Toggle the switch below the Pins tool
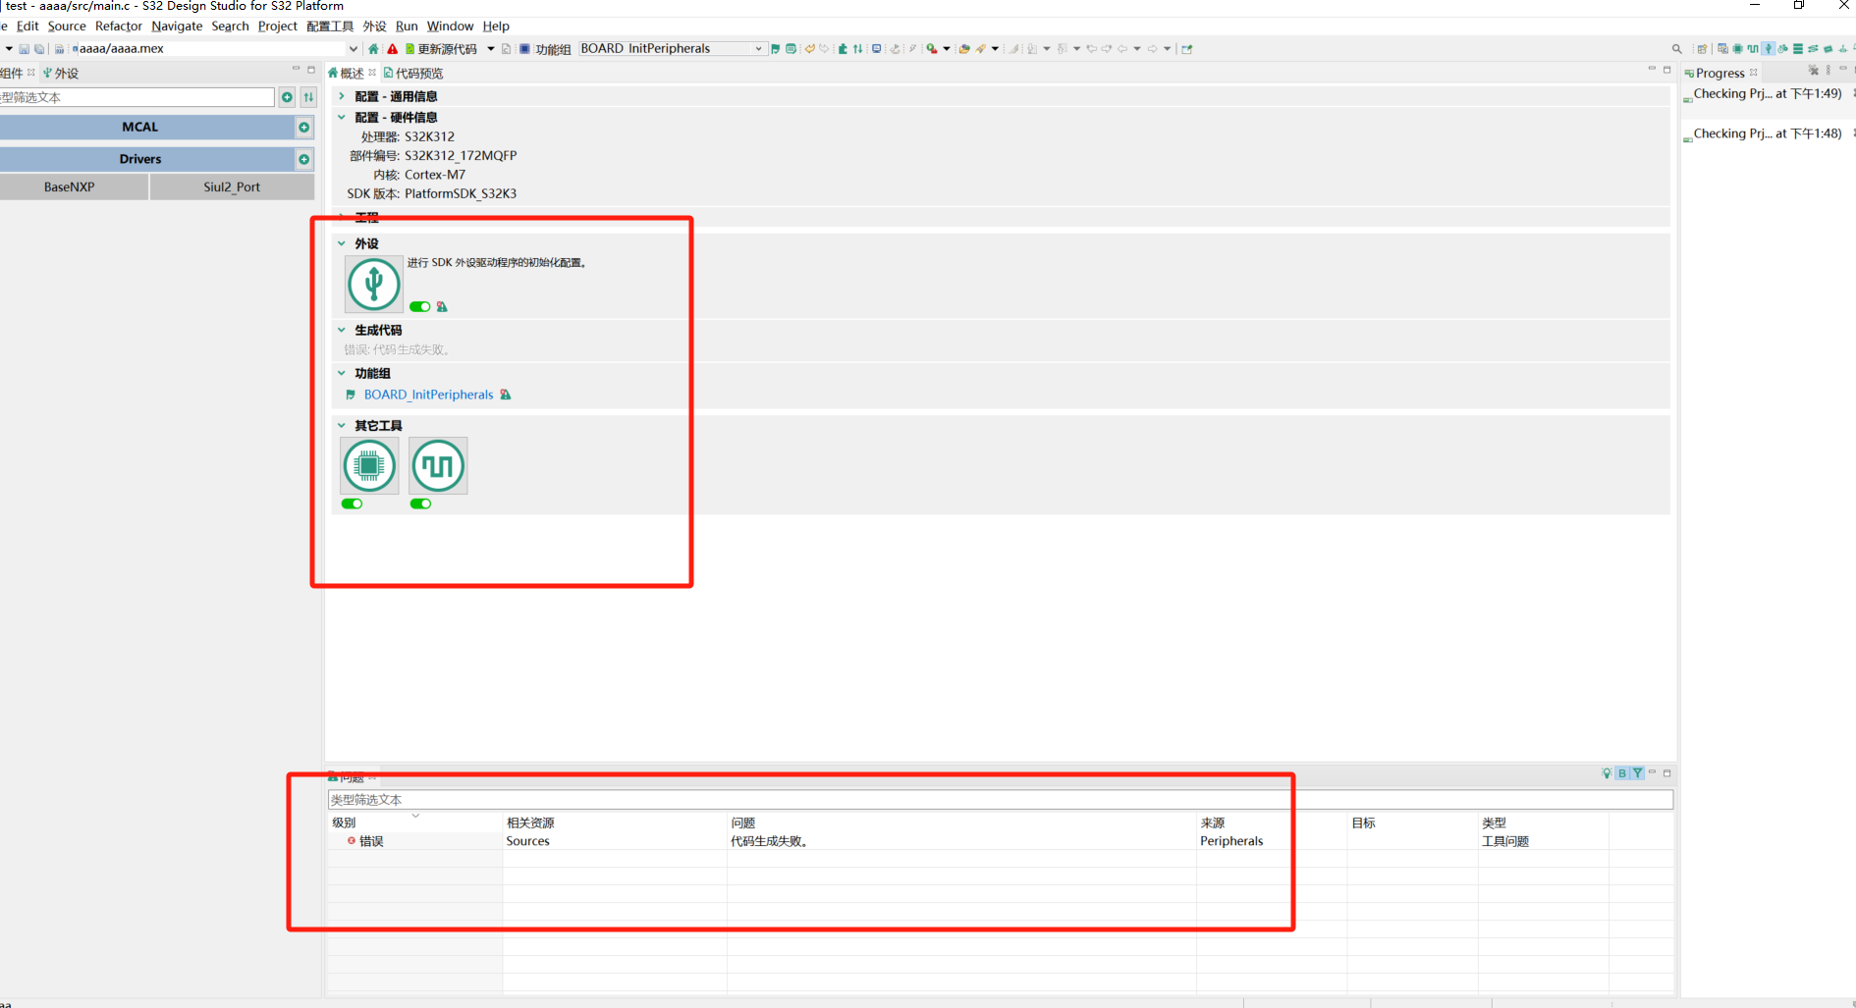This screenshot has height=1008, width=1856. (x=352, y=504)
